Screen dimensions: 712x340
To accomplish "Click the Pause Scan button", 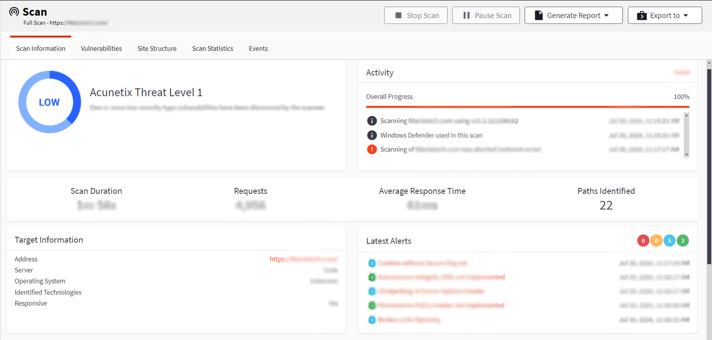I will point(486,16).
